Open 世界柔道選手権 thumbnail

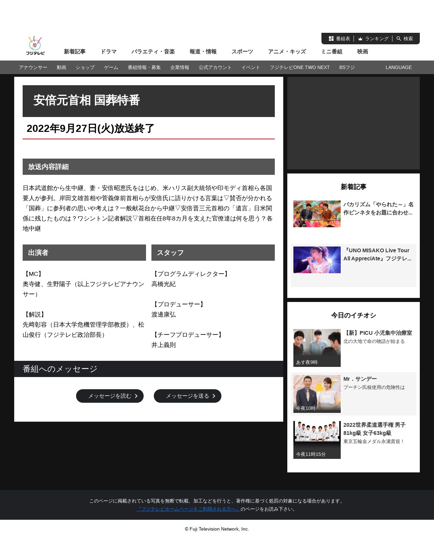[x=317, y=440]
